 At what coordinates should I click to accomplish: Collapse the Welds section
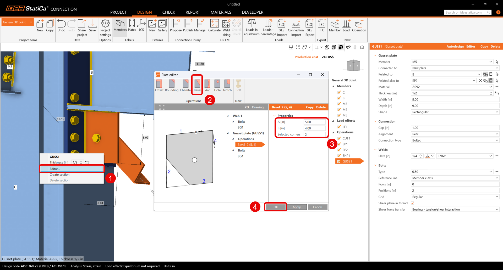(x=375, y=150)
